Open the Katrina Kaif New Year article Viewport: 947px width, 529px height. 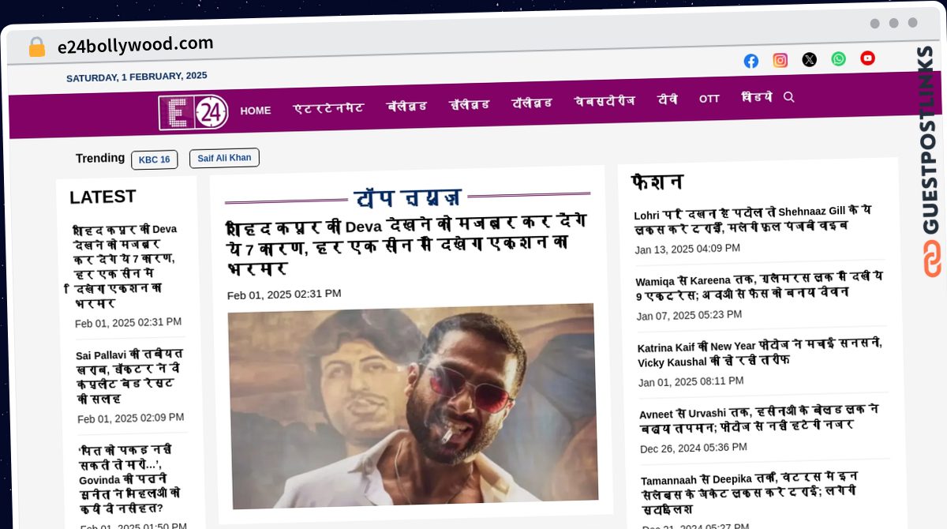tap(760, 352)
